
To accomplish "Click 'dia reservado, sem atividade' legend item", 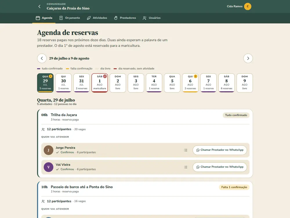I will 134,69.
